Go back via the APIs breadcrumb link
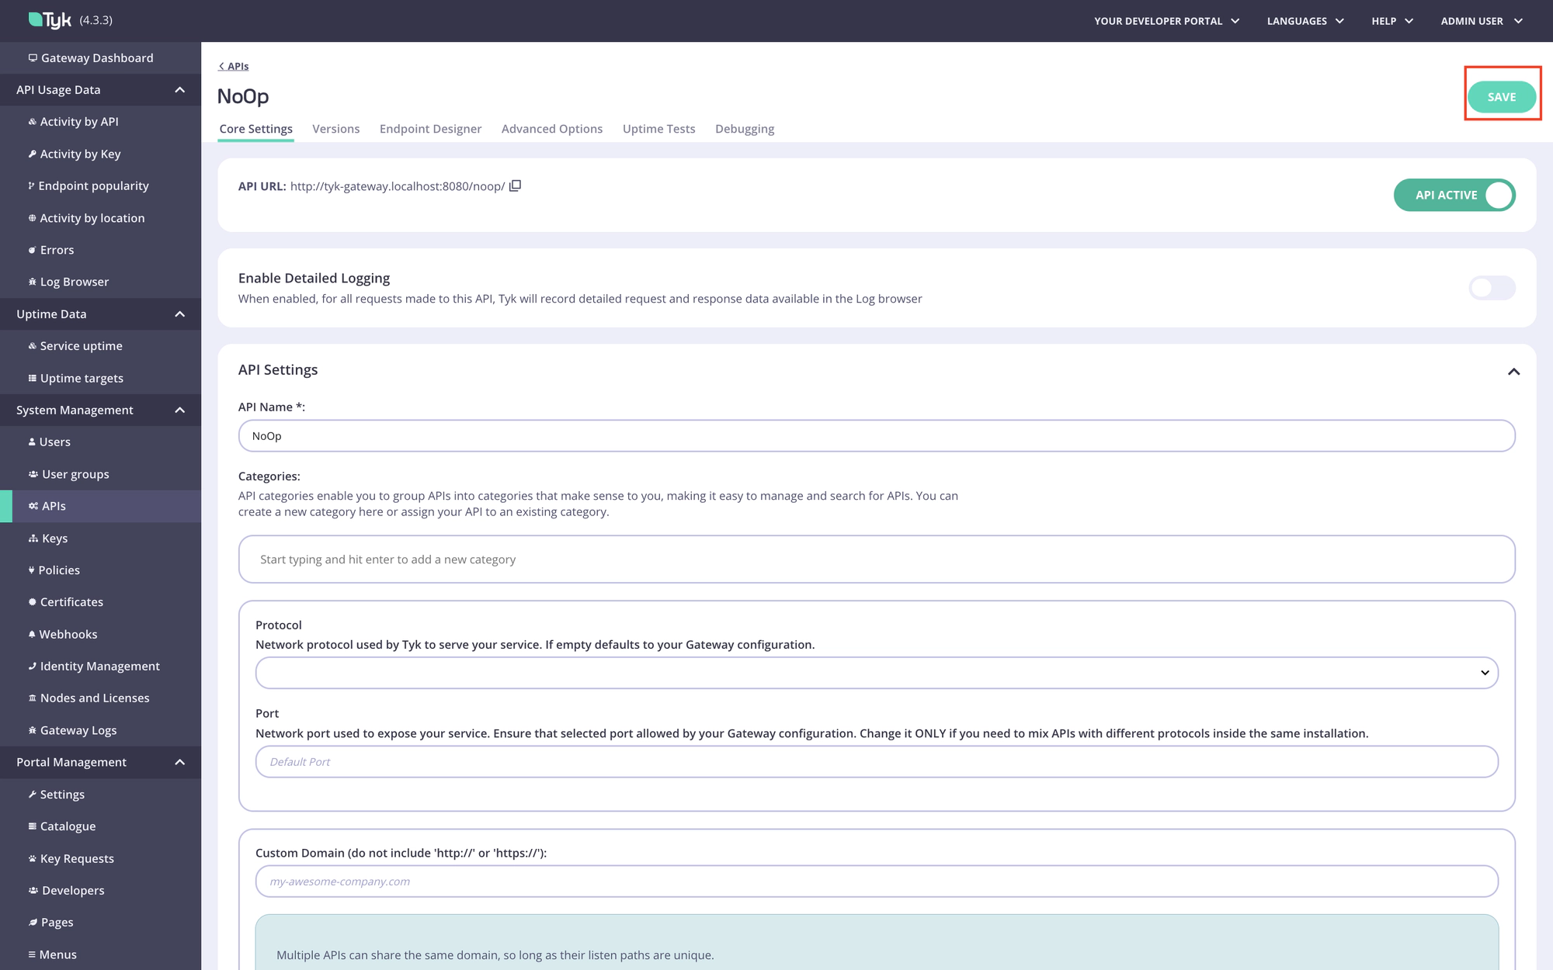 pos(234,67)
